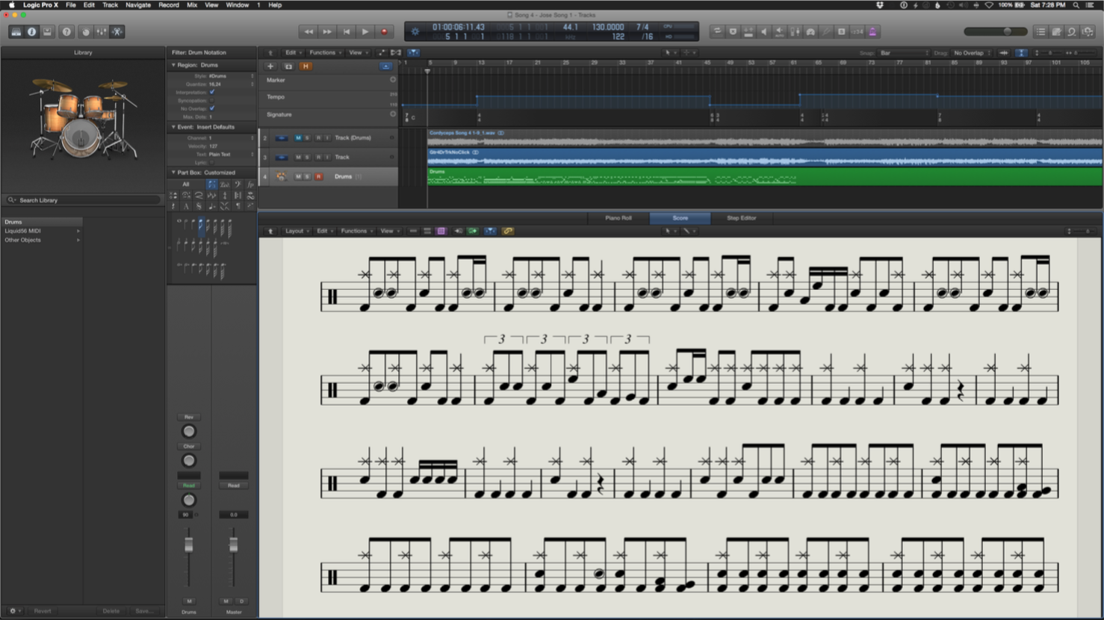The image size is (1104, 620).
Task: Open the Navigate menu
Action: click(137, 5)
